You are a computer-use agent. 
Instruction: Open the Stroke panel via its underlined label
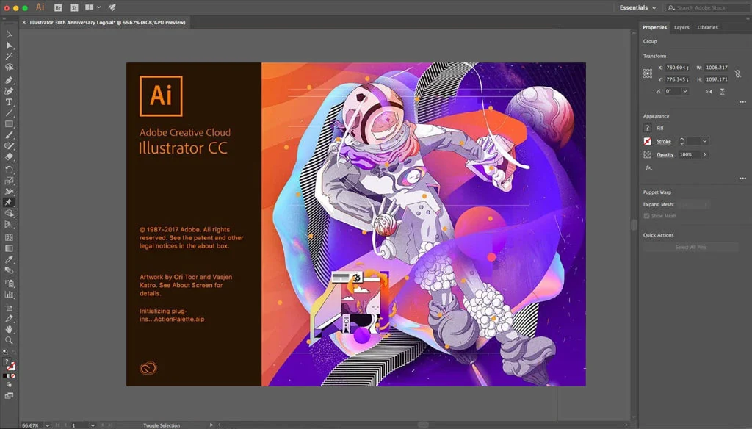click(x=663, y=140)
